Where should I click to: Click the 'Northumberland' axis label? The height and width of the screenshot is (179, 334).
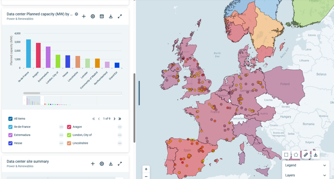[x=101, y=78]
